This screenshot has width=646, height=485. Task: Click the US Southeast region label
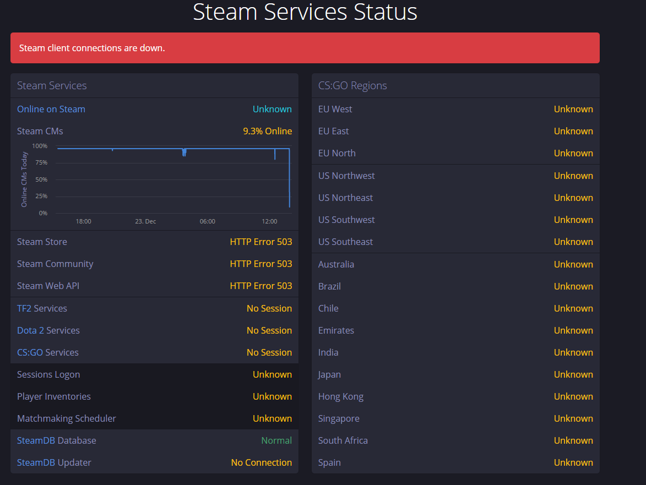345,242
